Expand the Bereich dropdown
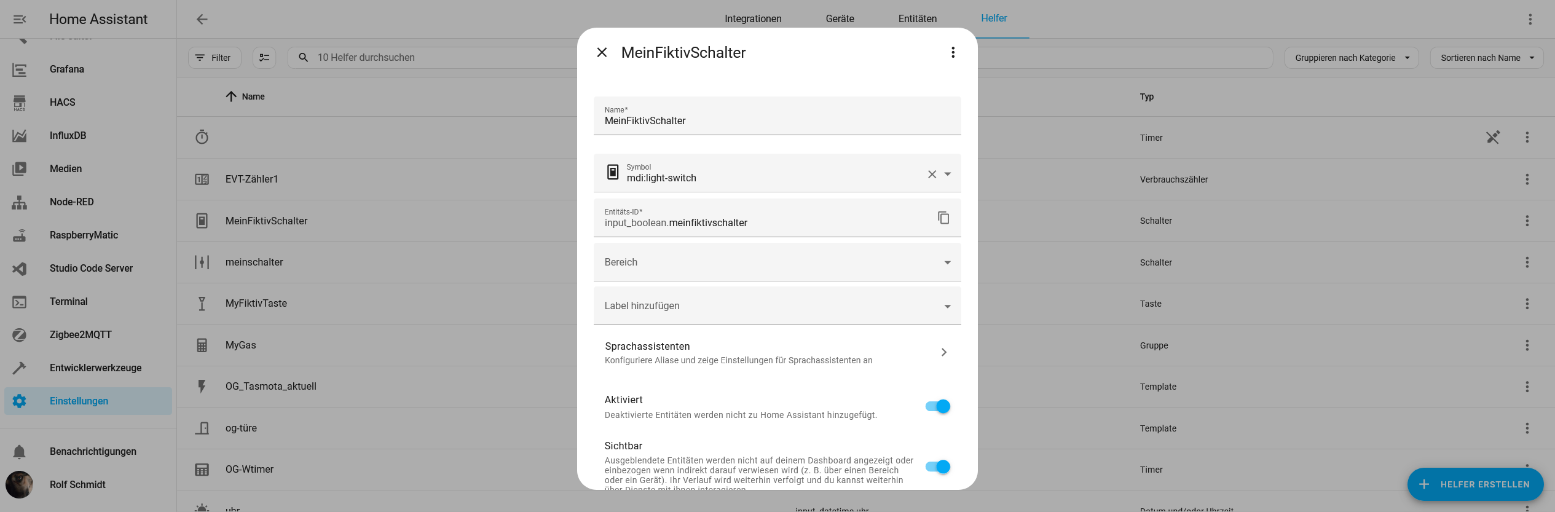 coord(777,262)
